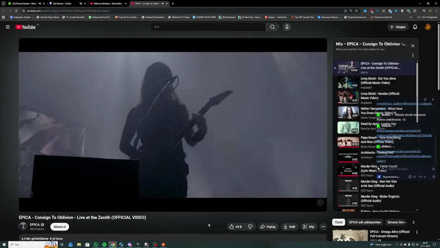440x248 pixels.
Task: Unmute the GioTheLast Stream tab audio icon
Action: [x=40, y=3]
